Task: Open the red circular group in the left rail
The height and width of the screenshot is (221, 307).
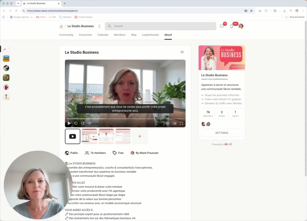Action: tap(6, 87)
